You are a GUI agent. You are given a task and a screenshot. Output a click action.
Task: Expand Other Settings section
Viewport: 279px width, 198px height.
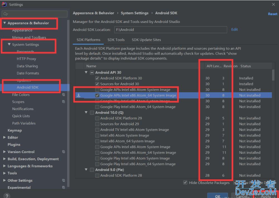(x=5, y=181)
